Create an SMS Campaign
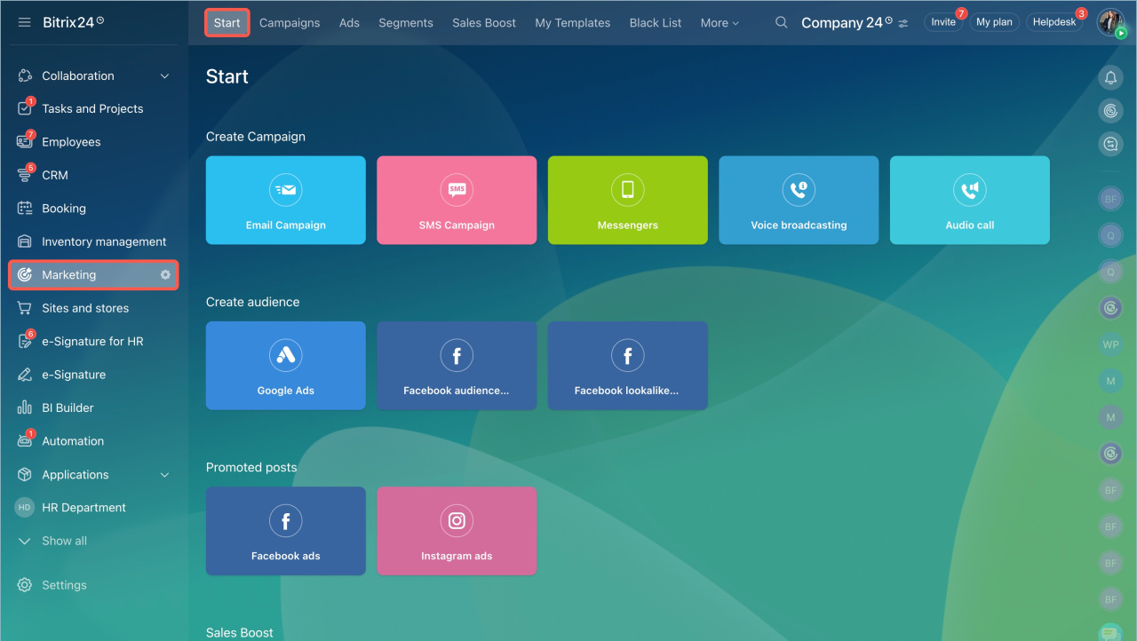Viewport: 1137px width, 641px height. pyautogui.click(x=457, y=200)
